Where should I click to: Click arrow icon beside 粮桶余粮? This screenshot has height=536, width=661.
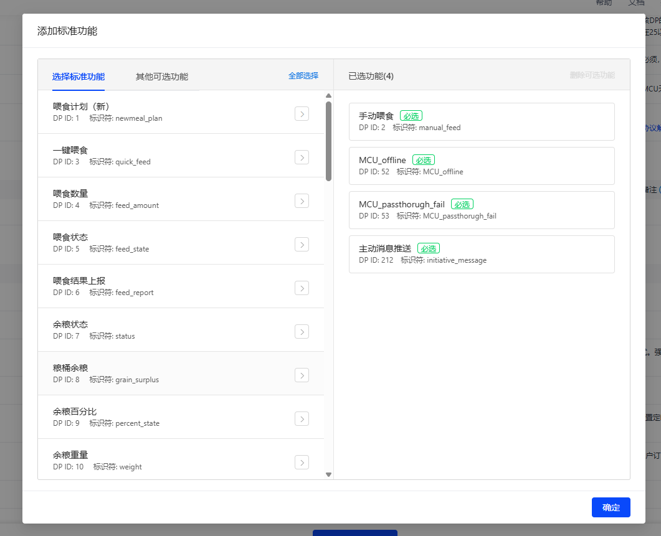302,375
